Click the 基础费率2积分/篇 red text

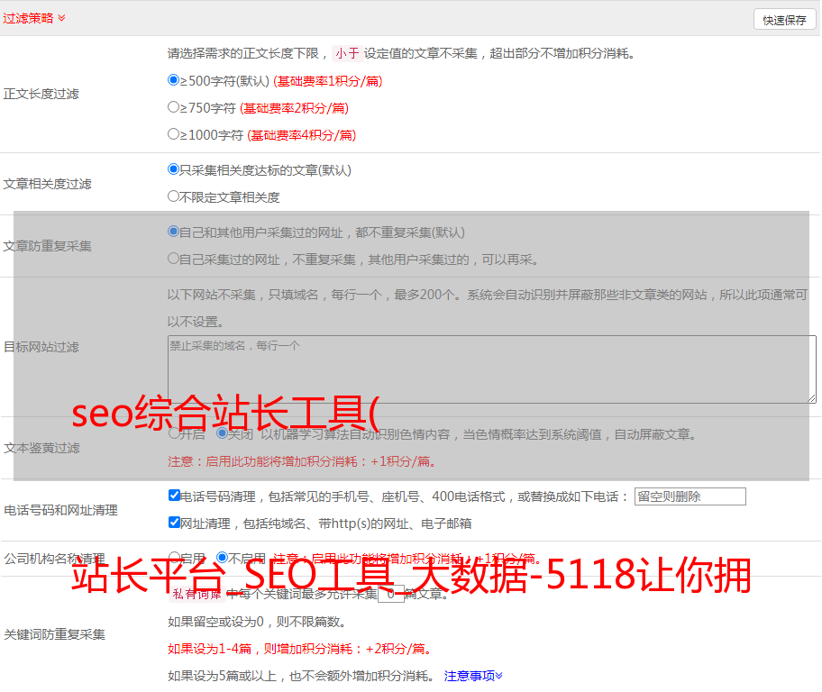click(294, 108)
